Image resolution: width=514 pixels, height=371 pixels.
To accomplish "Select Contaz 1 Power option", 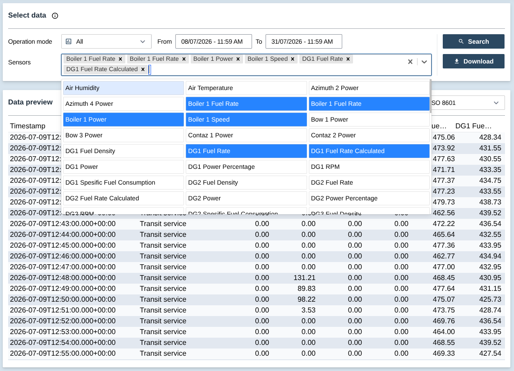I will pyautogui.click(x=246, y=135).
